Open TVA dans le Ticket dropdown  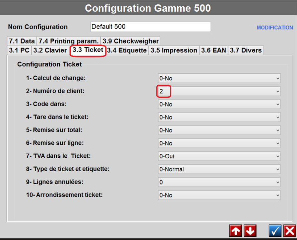(219, 156)
